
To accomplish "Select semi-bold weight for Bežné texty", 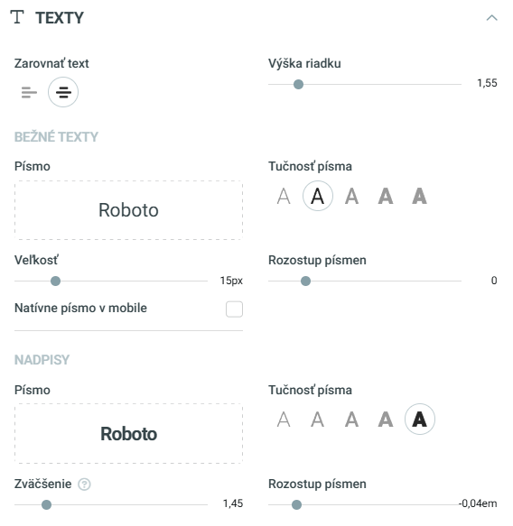I will click(386, 196).
